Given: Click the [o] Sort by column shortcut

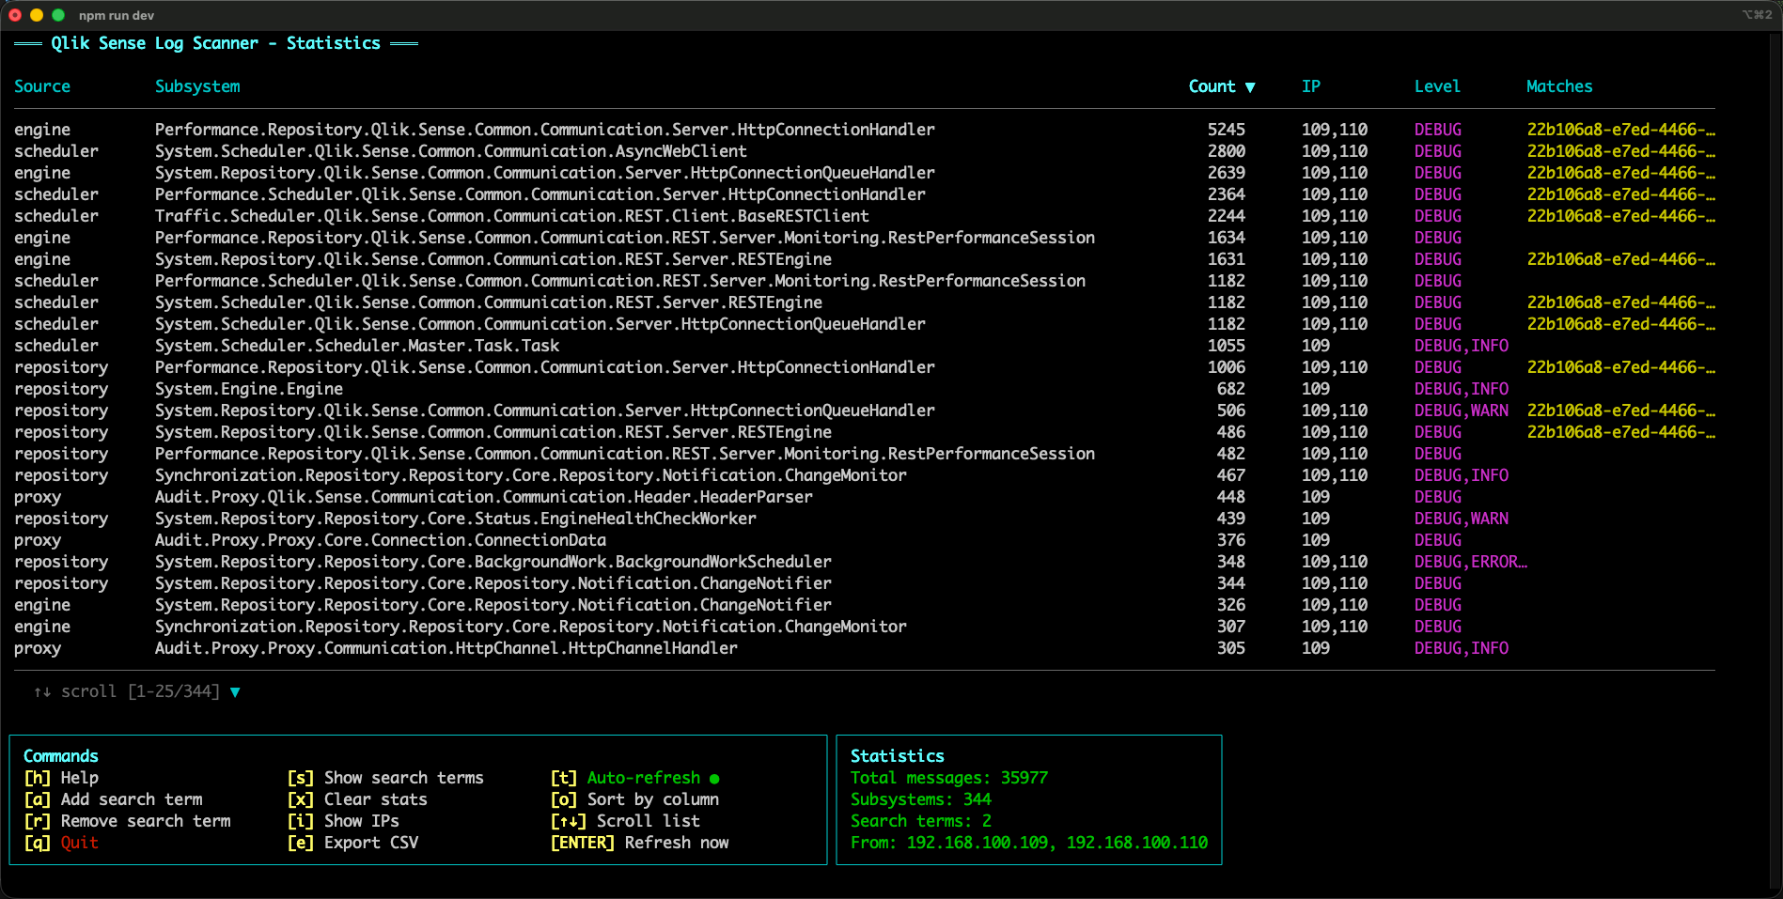Looking at the screenshot, I should point(634,799).
